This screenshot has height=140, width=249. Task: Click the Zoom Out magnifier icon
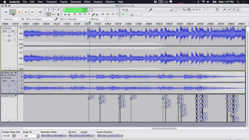(x=229, y=10)
